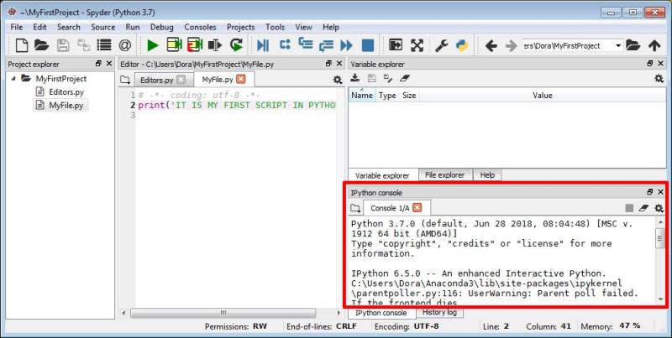The width and height of the screenshot is (672, 338).
Task: Close the MyFile.py editor tab
Action: tap(241, 79)
